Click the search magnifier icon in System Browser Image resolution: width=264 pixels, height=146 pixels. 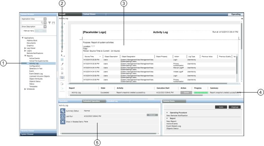click(42, 23)
